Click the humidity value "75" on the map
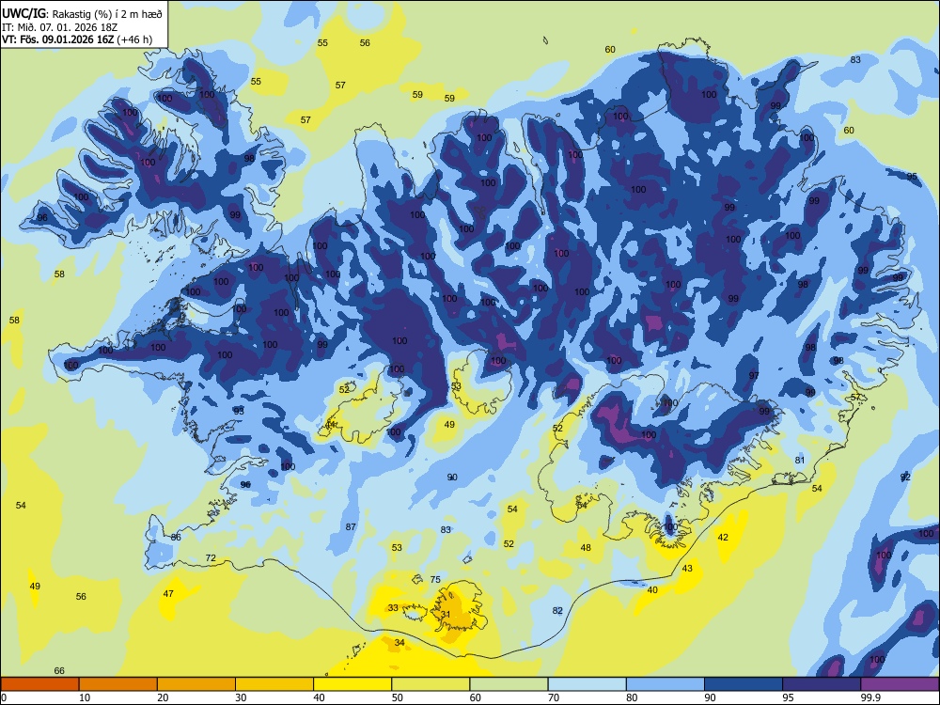This screenshot has width=940, height=705. coord(435,579)
